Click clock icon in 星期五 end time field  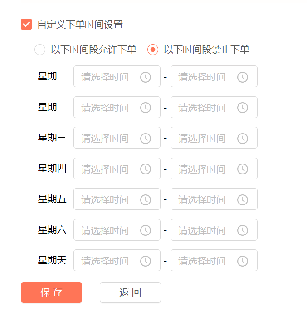click(243, 199)
